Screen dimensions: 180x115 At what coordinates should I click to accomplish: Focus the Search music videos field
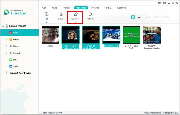(x=162, y=17)
